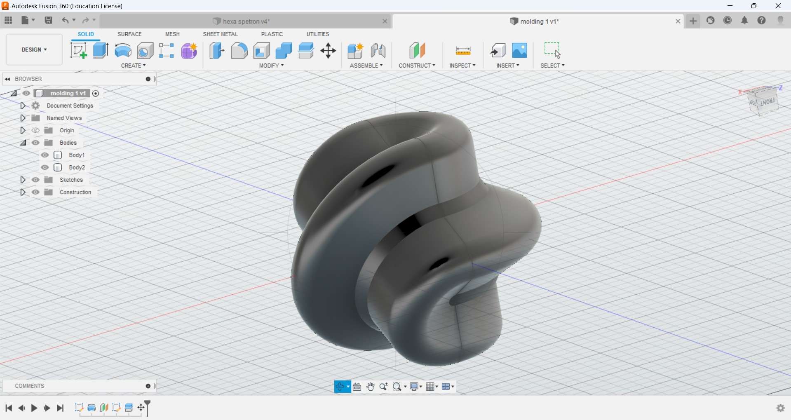Show the hidden Origin folder
The image size is (791, 420).
click(36, 130)
